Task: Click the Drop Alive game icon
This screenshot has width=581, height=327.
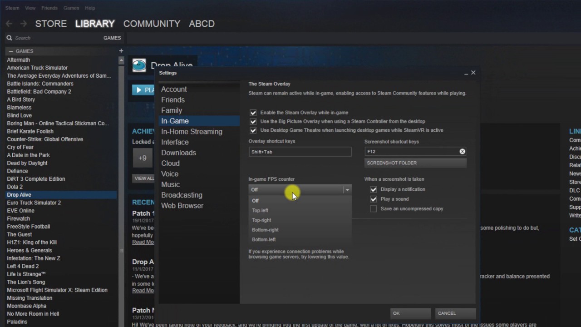Action: 139,65
